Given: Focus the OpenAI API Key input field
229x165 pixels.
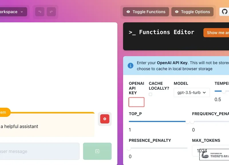Looking at the screenshot, I should [x=137, y=102].
